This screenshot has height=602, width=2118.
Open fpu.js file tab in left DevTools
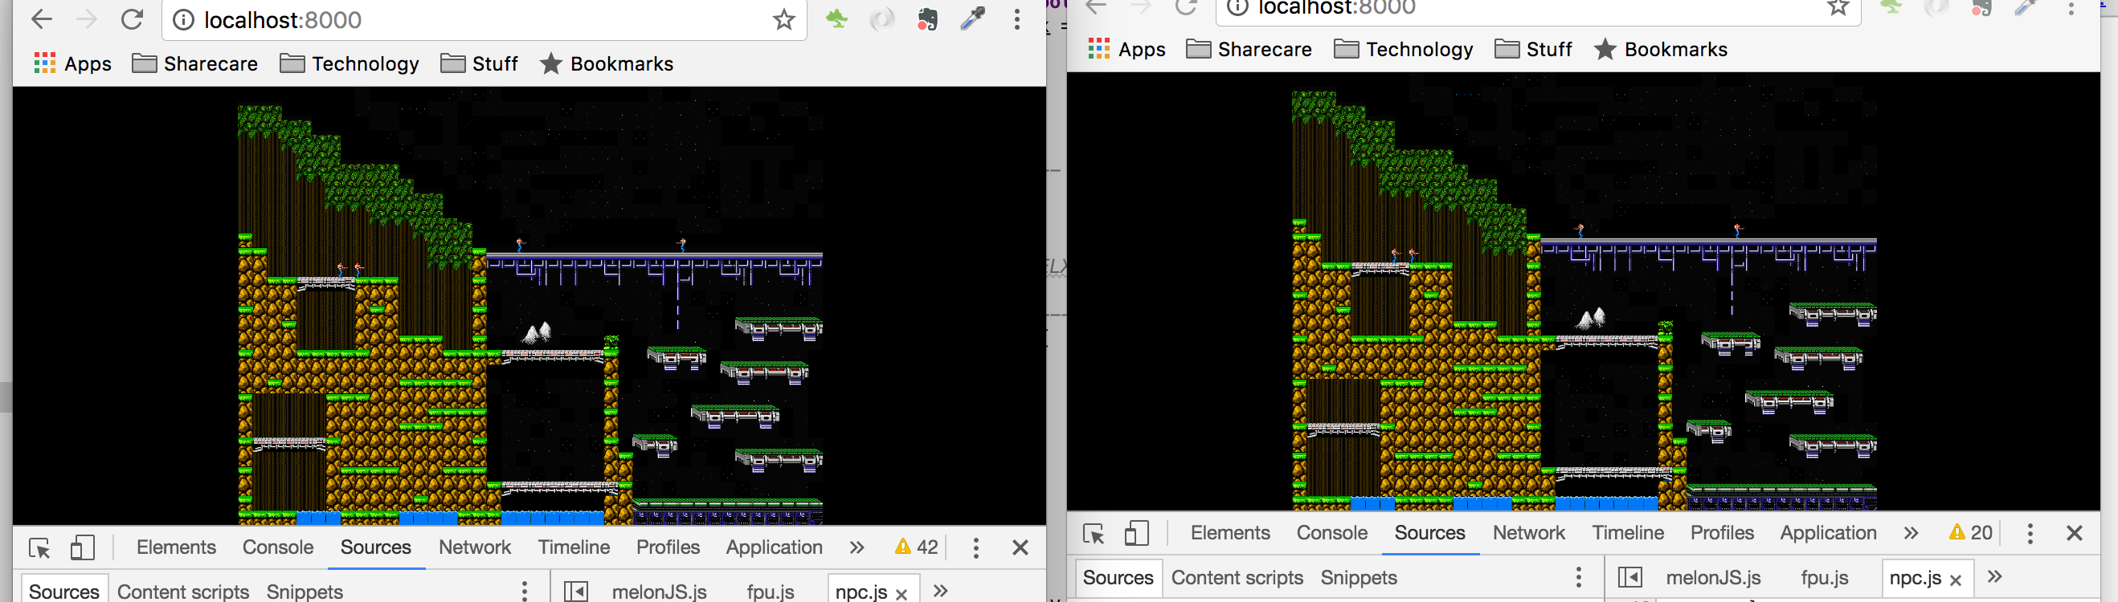[771, 592]
